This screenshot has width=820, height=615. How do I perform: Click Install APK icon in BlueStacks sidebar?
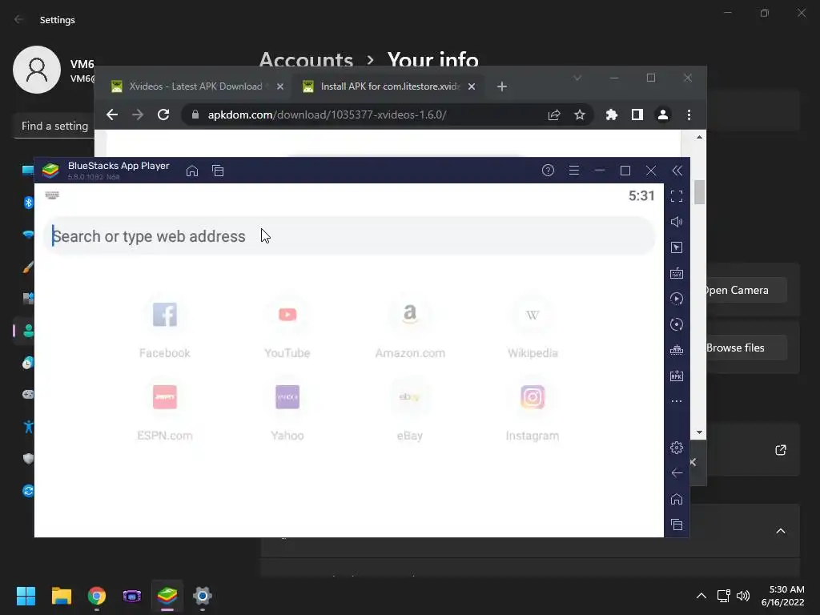tap(677, 376)
